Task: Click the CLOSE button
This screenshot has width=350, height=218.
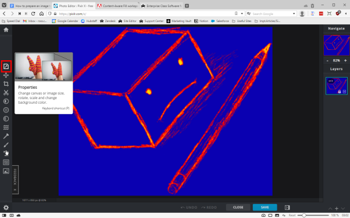Action: tap(238, 208)
